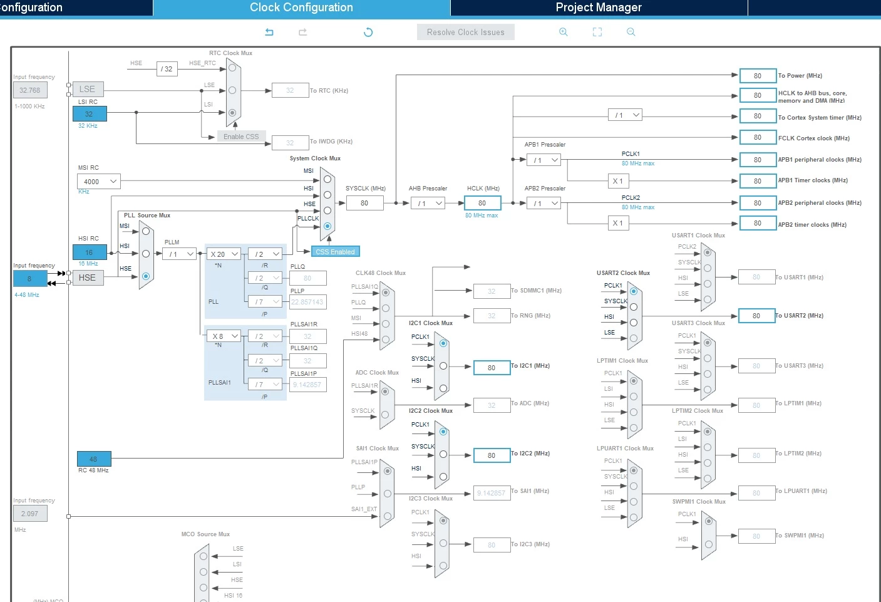Switch to the Project Manager tab
Screen dimensions: 881x602
(x=599, y=8)
